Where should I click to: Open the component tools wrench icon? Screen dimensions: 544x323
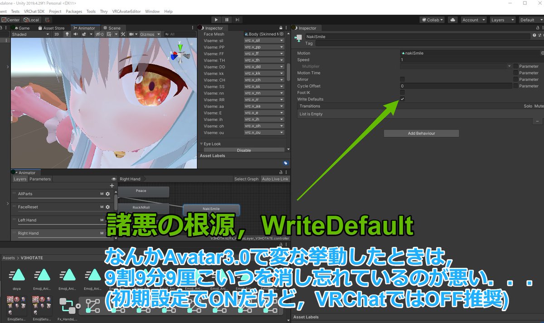tap(122, 34)
